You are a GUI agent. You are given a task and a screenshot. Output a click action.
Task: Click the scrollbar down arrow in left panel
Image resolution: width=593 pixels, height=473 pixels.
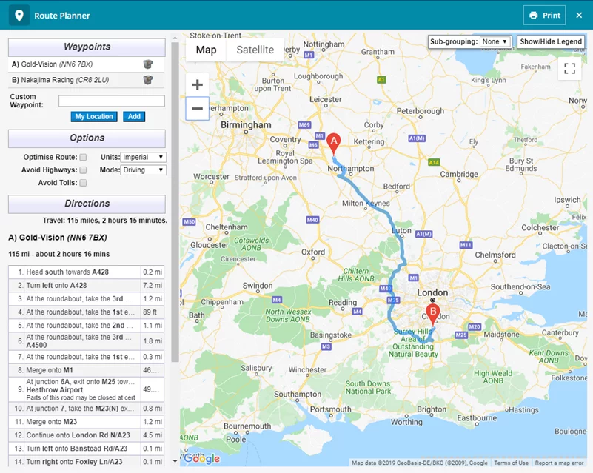(x=175, y=461)
